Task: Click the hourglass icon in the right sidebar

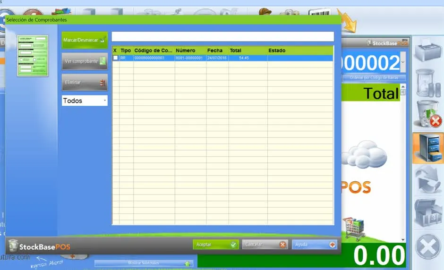Action: point(428,83)
